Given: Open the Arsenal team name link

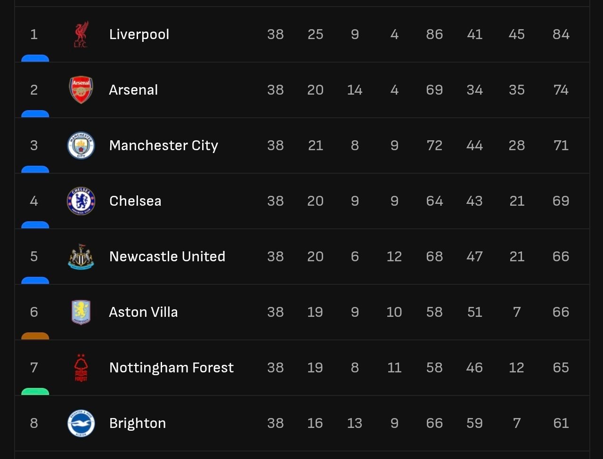Looking at the screenshot, I should (x=133, y=90).
